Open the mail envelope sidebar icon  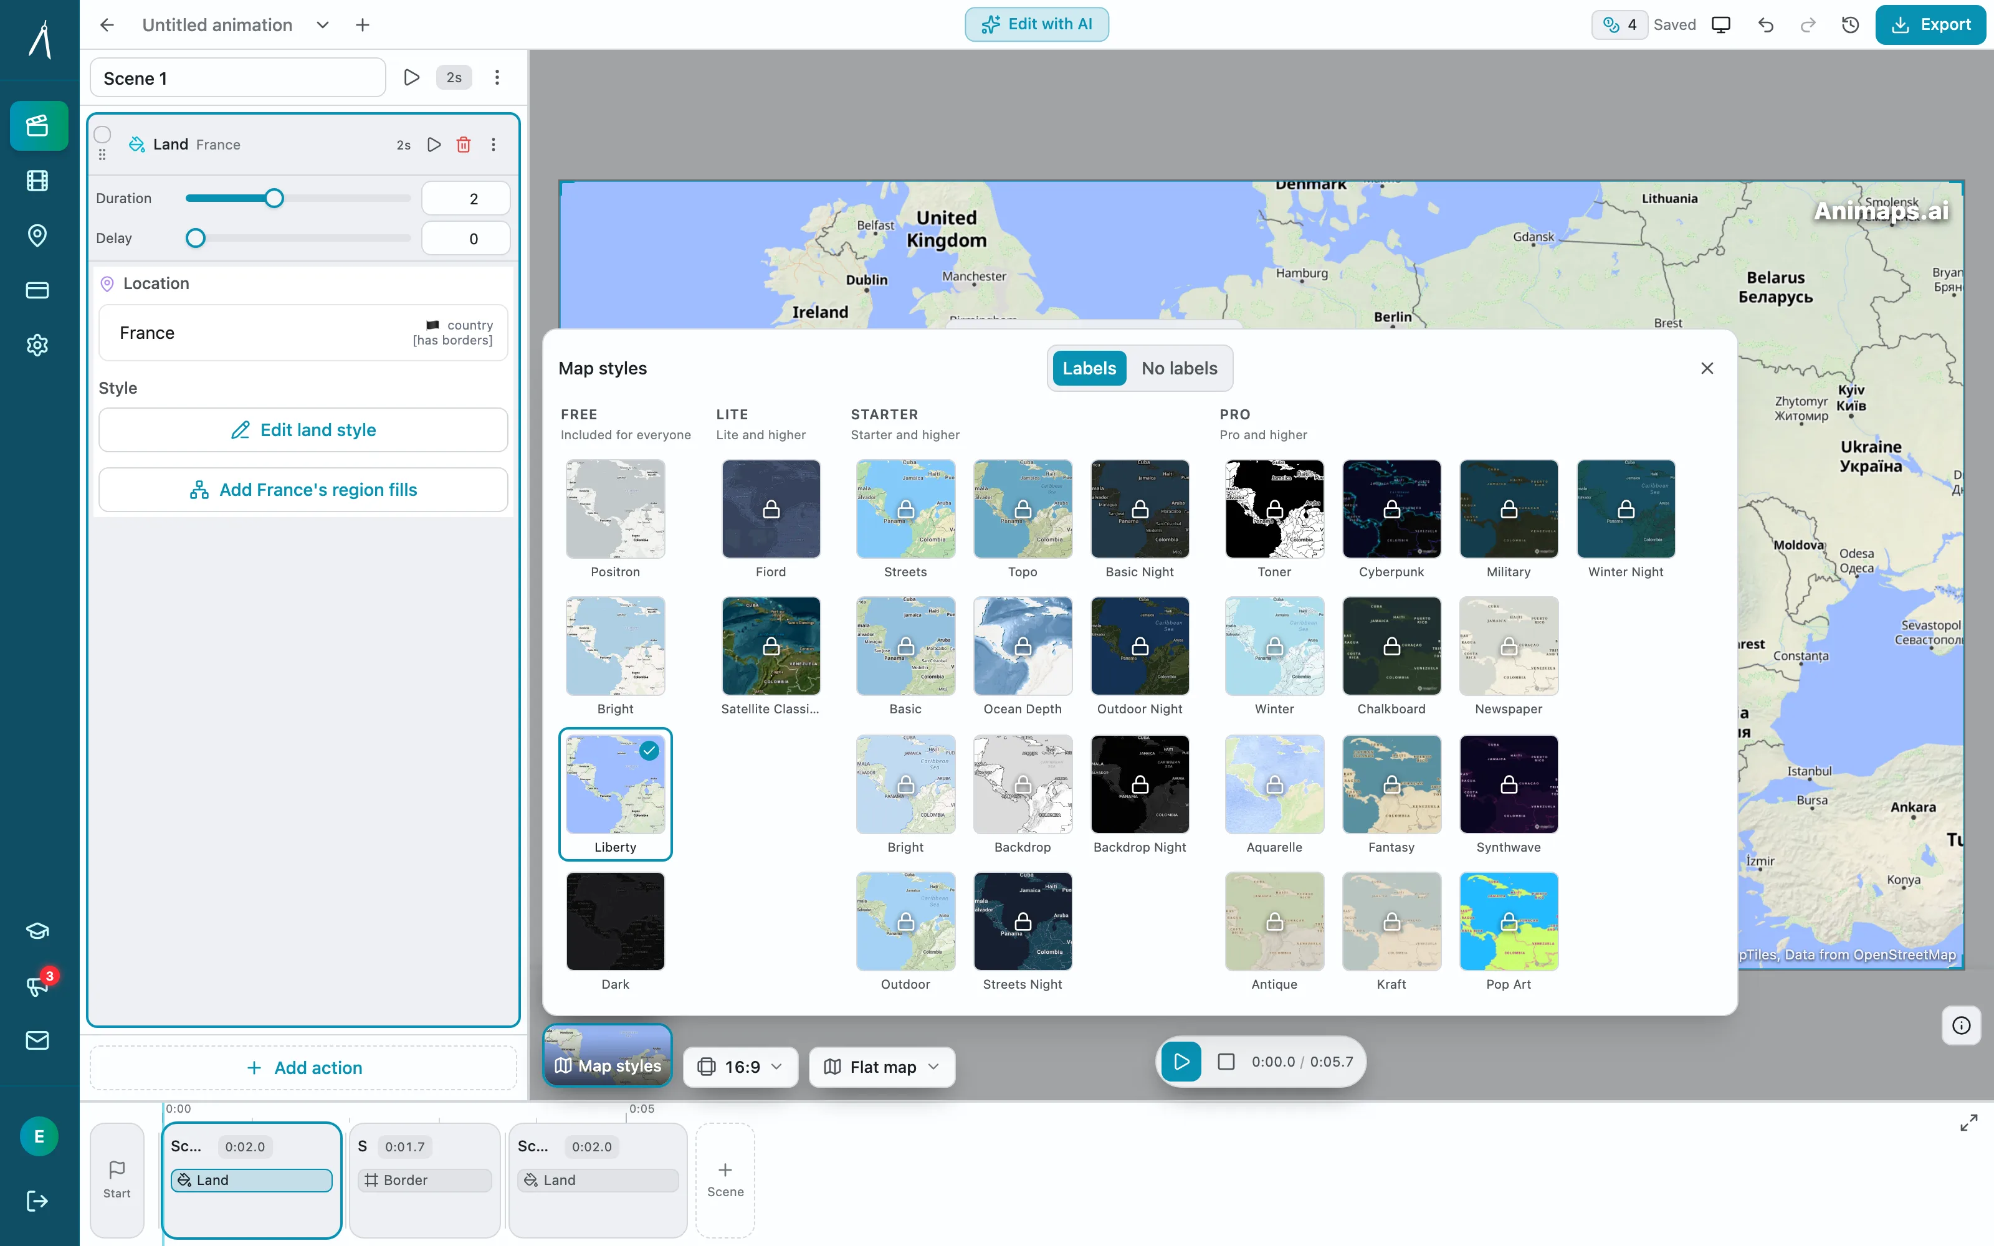[38, 1041]
